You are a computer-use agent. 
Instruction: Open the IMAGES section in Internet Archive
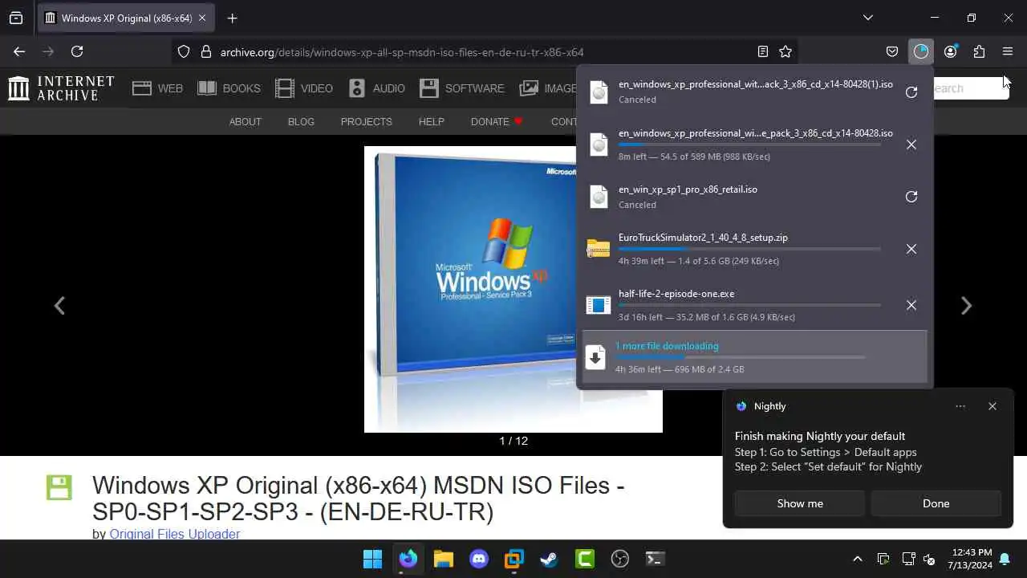548,88
